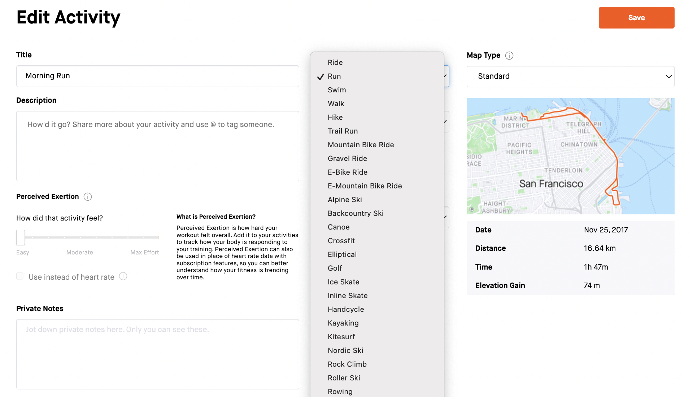Select Mountain Bike Ride activity type
The width and height of the screenshot is (693, 397).
[360, 144]
